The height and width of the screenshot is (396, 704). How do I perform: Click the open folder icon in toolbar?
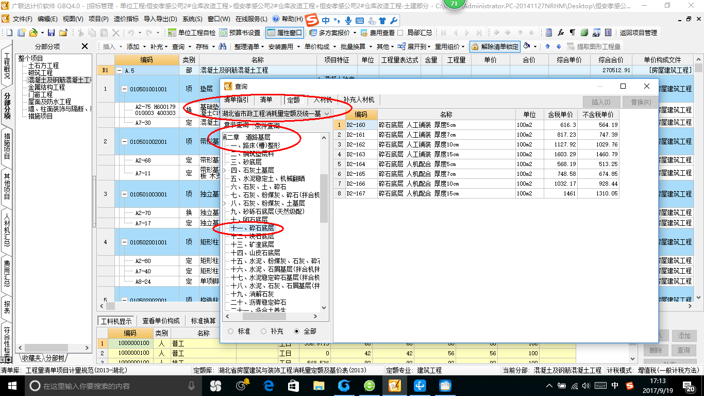(32, 32)
